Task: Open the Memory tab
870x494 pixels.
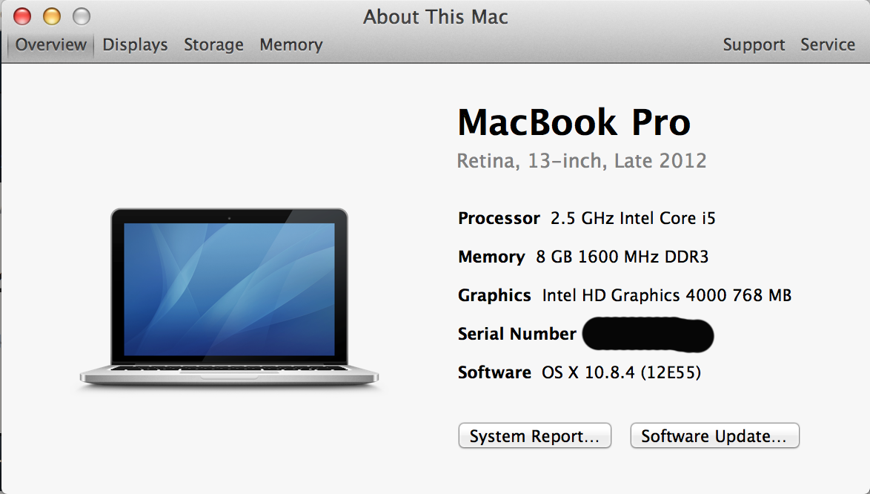Action: coord(290,45)
